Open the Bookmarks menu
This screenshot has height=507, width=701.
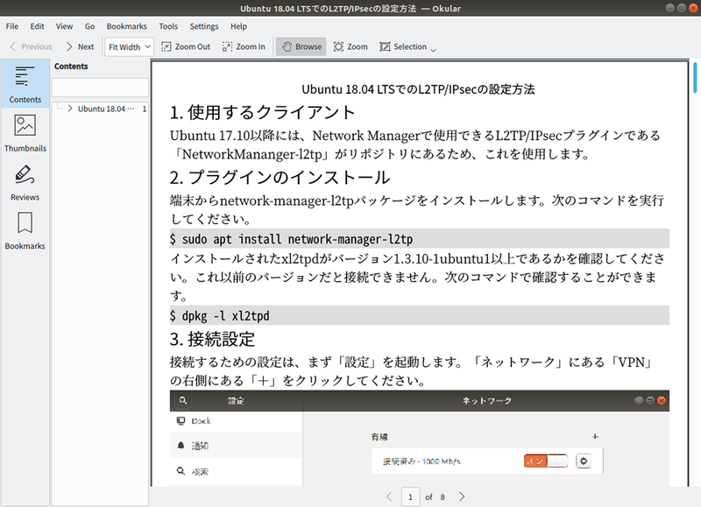128,26
